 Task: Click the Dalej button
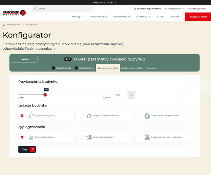click(x=27, y=149)
